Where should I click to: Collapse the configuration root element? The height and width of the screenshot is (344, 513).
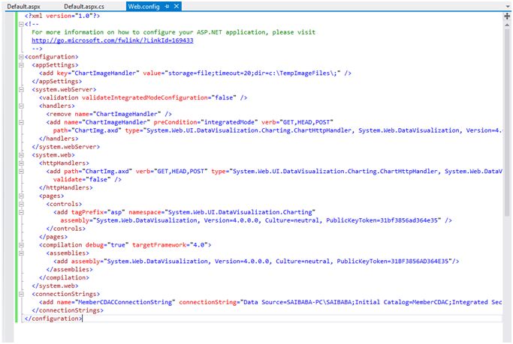click(x=21, y=57)
